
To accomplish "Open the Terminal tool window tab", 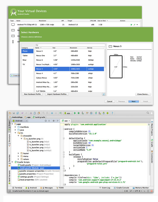I will point(17,188).
